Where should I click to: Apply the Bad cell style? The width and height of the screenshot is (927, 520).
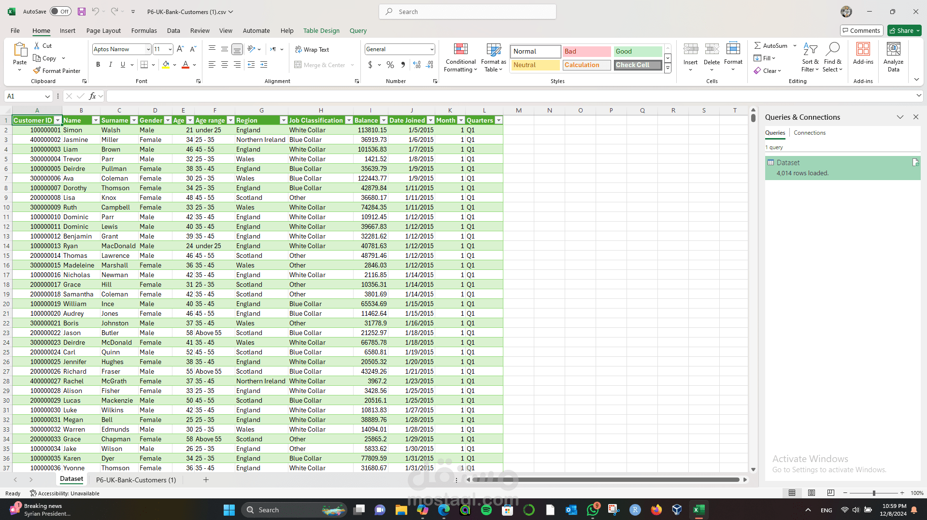[586, 51]
